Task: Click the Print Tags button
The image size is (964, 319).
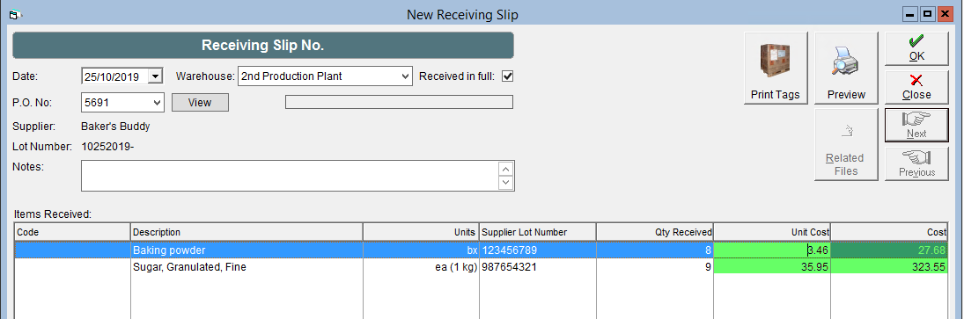Action: (776, 68)
